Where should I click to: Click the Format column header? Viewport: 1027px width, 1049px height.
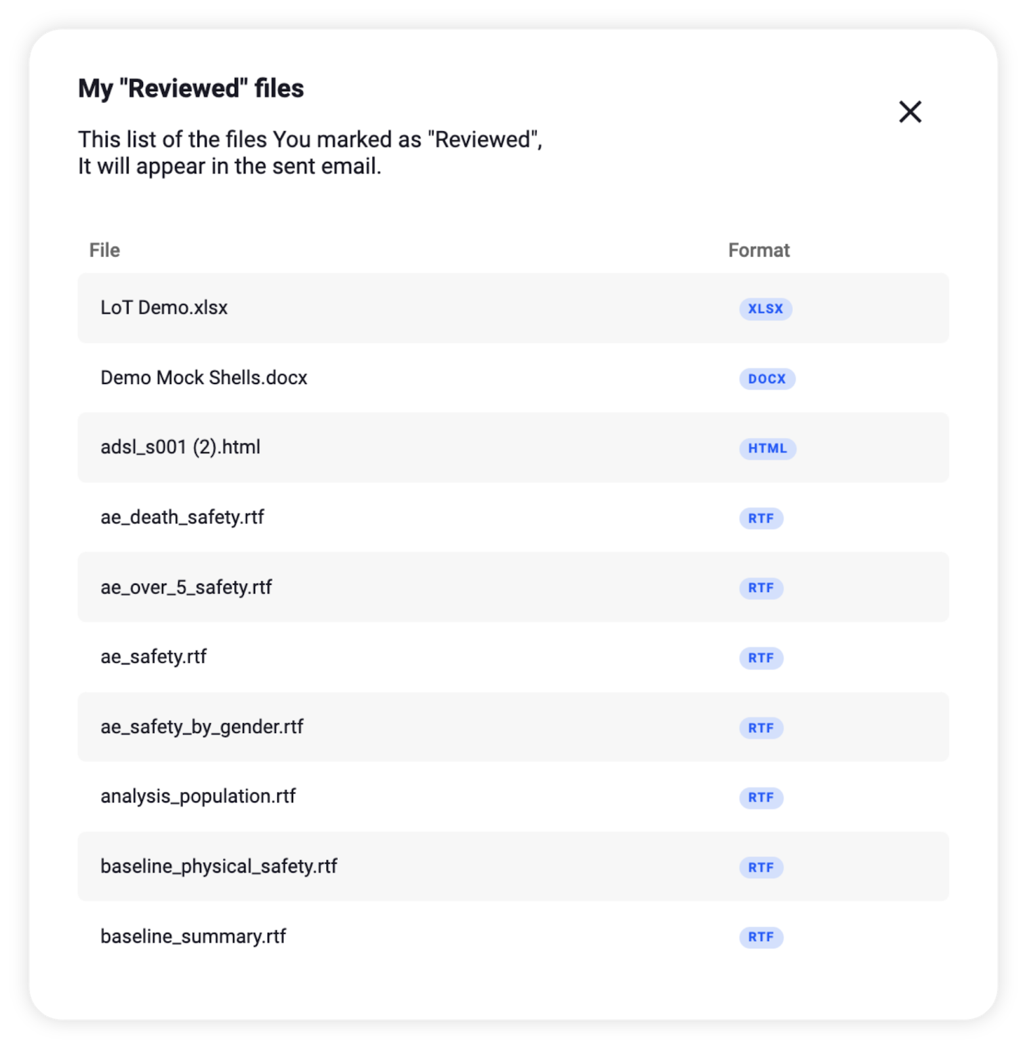click(x=759, y=250)
